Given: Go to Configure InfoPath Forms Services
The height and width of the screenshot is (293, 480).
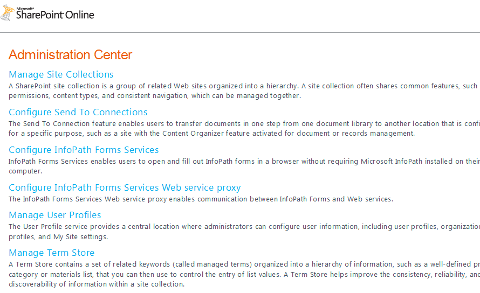Looking at the screenshot, I should 84,150.
